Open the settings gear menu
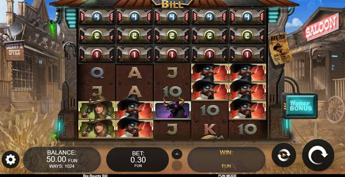Image resolution: width=345 pixels, height=177 pixels. [x=10, y=159]
